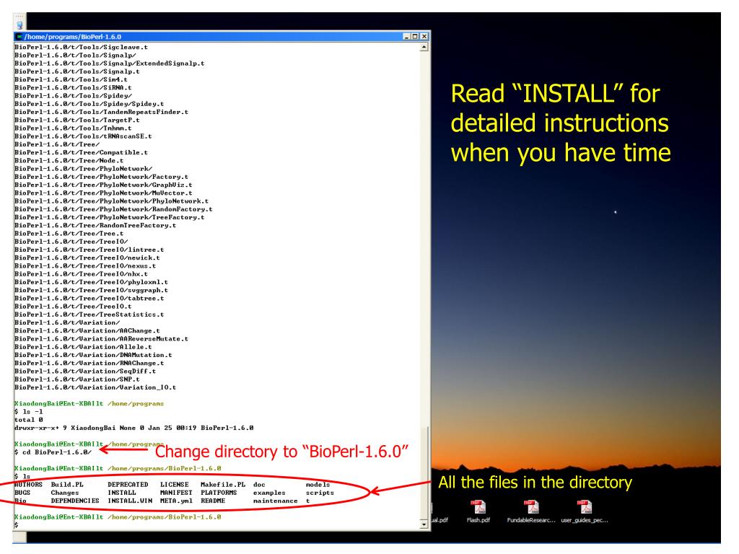This screenshot has height=554, width=739.
Task: Open the user_guides_pec... PDF desktop icon
Action: (x=585, y=511)
